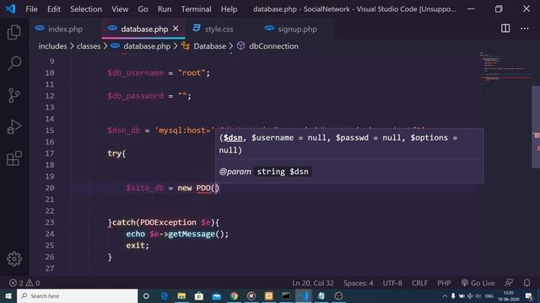Open Microsoft Edge from taskbar
Viewport: 540px width, 303px height.
point(165,295)
